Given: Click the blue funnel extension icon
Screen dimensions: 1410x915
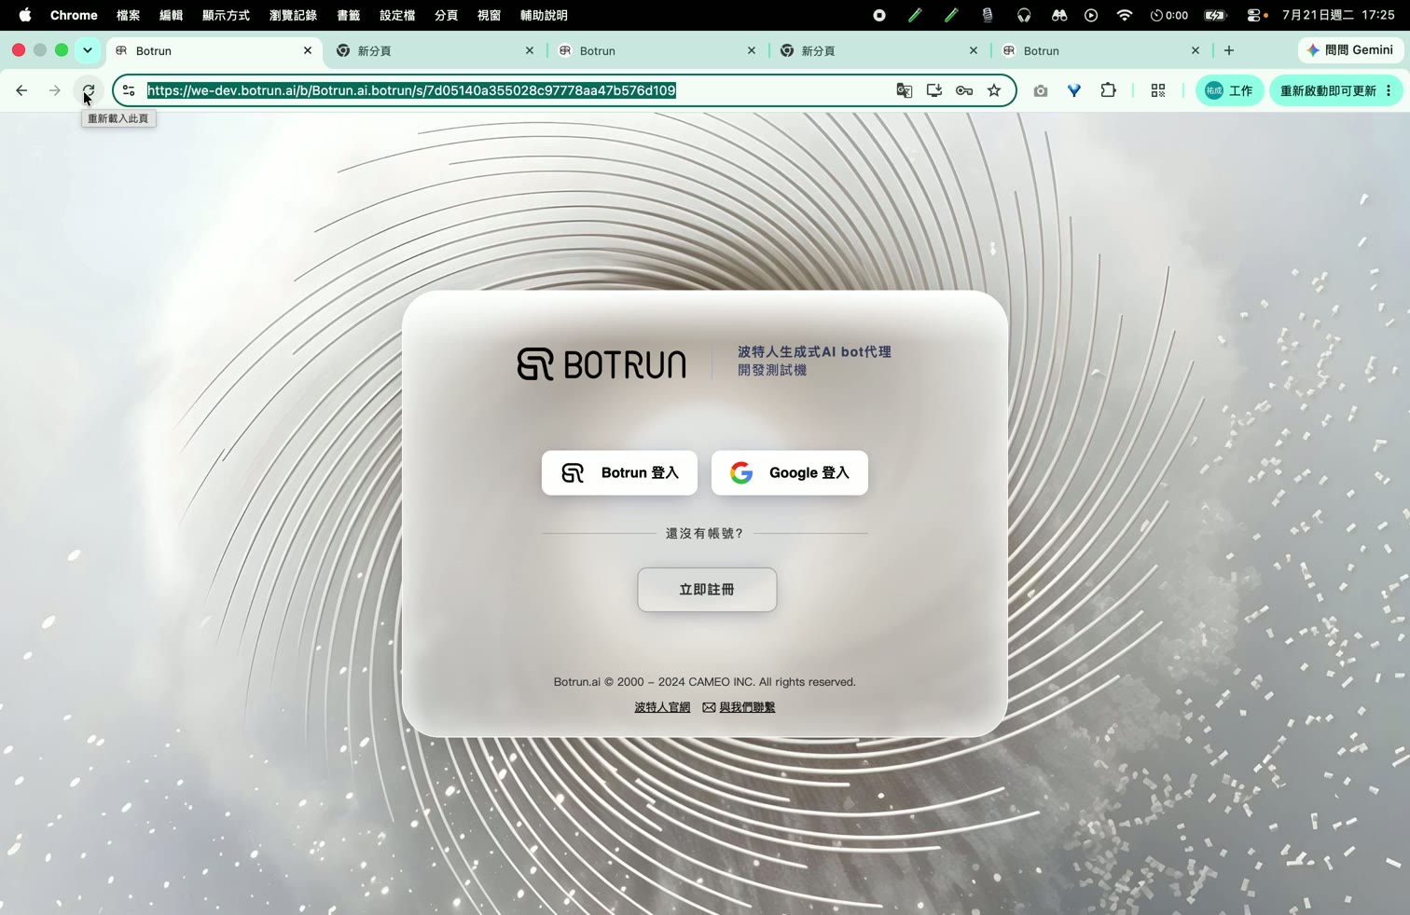Looking at the screenshot, I should point(1074,90).
